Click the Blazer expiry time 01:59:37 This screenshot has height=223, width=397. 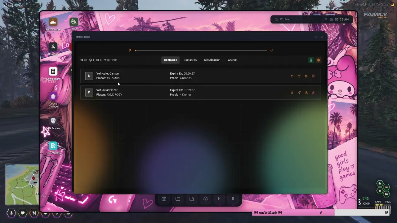click(x=189, y=90)
